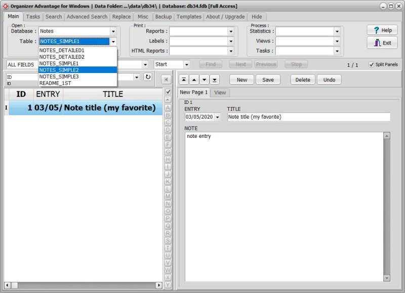Open the HTML Reports dropdown
Screen dimensions: 405x293
click(231, 51)
